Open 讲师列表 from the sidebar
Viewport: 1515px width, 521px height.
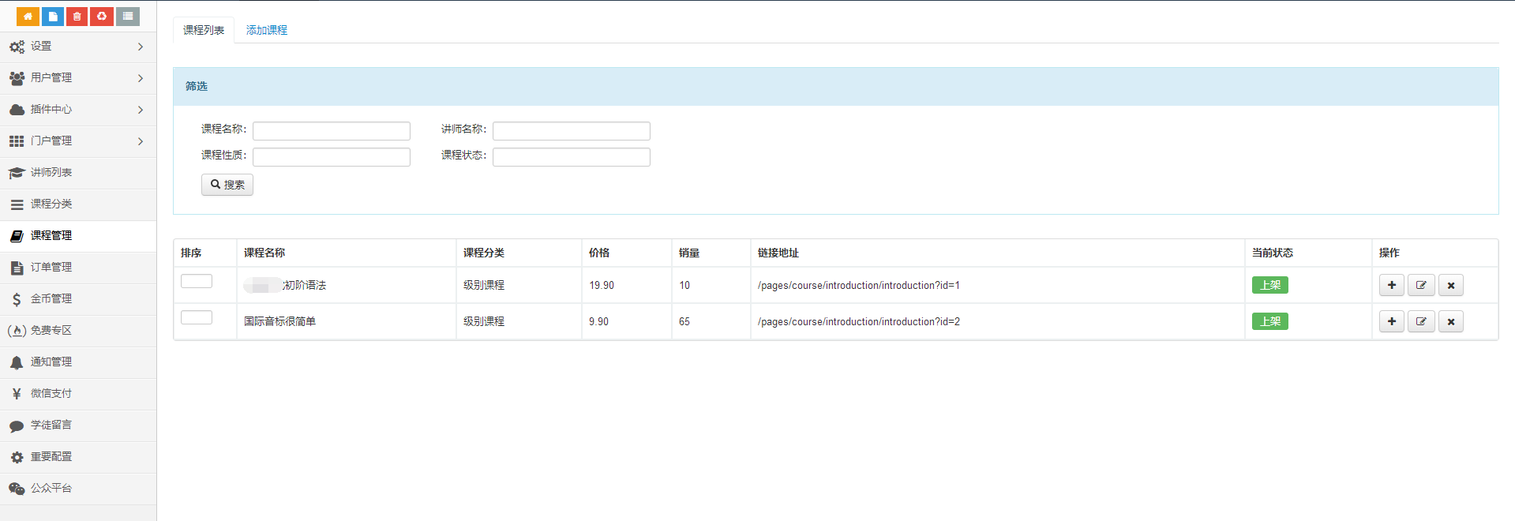[51, 173]
